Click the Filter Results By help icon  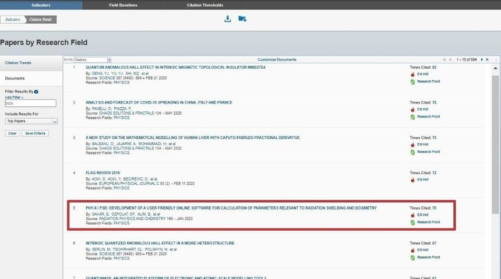pos(36,92)
